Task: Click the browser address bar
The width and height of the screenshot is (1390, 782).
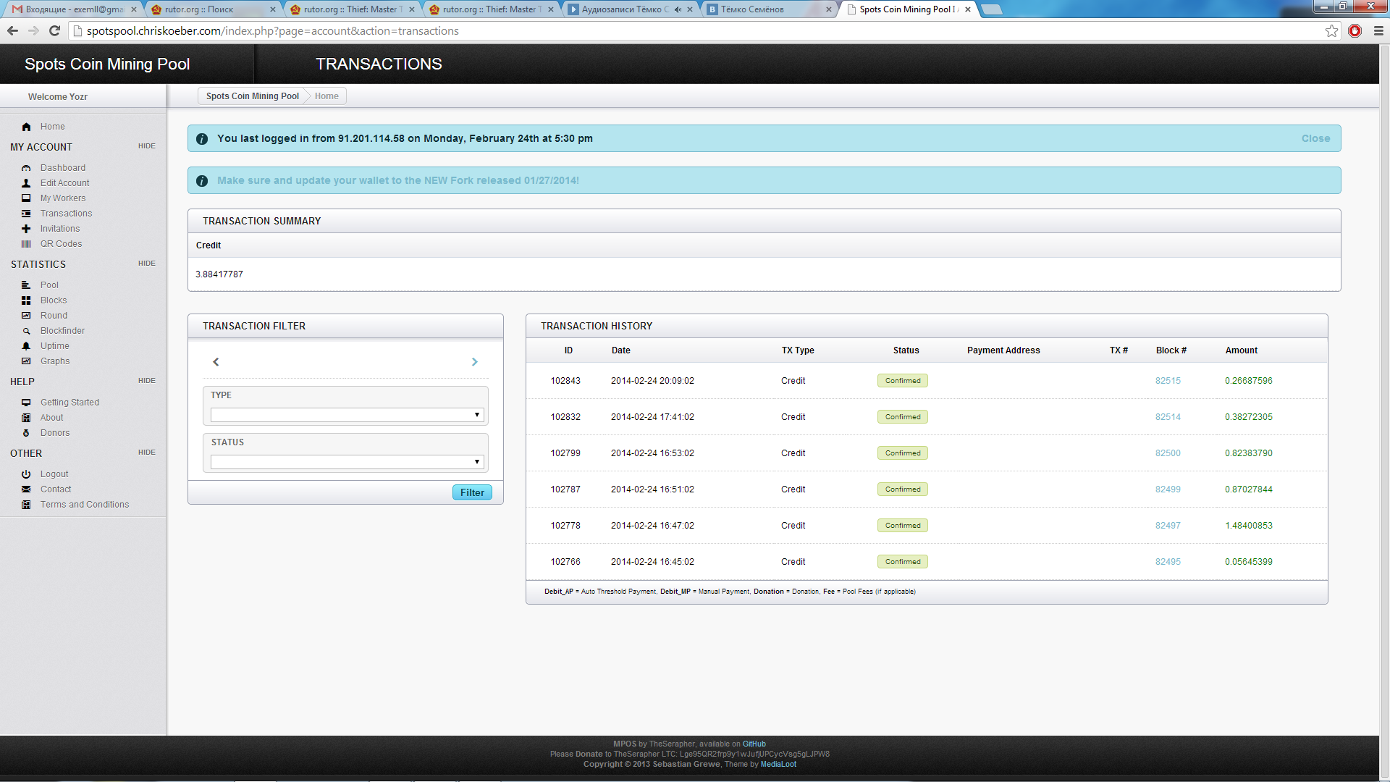Action: [x=652, y=30]
